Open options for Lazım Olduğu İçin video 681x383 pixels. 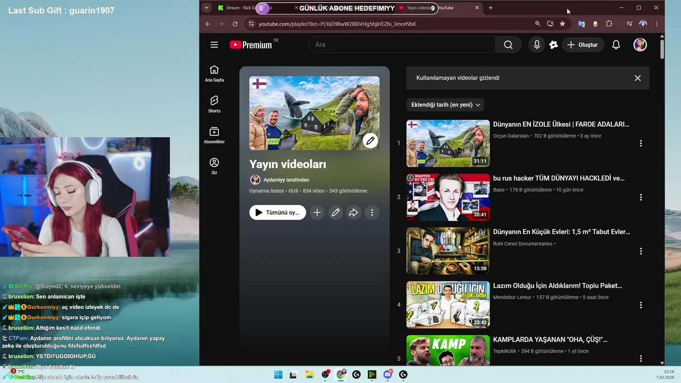[x=641, y=305]
